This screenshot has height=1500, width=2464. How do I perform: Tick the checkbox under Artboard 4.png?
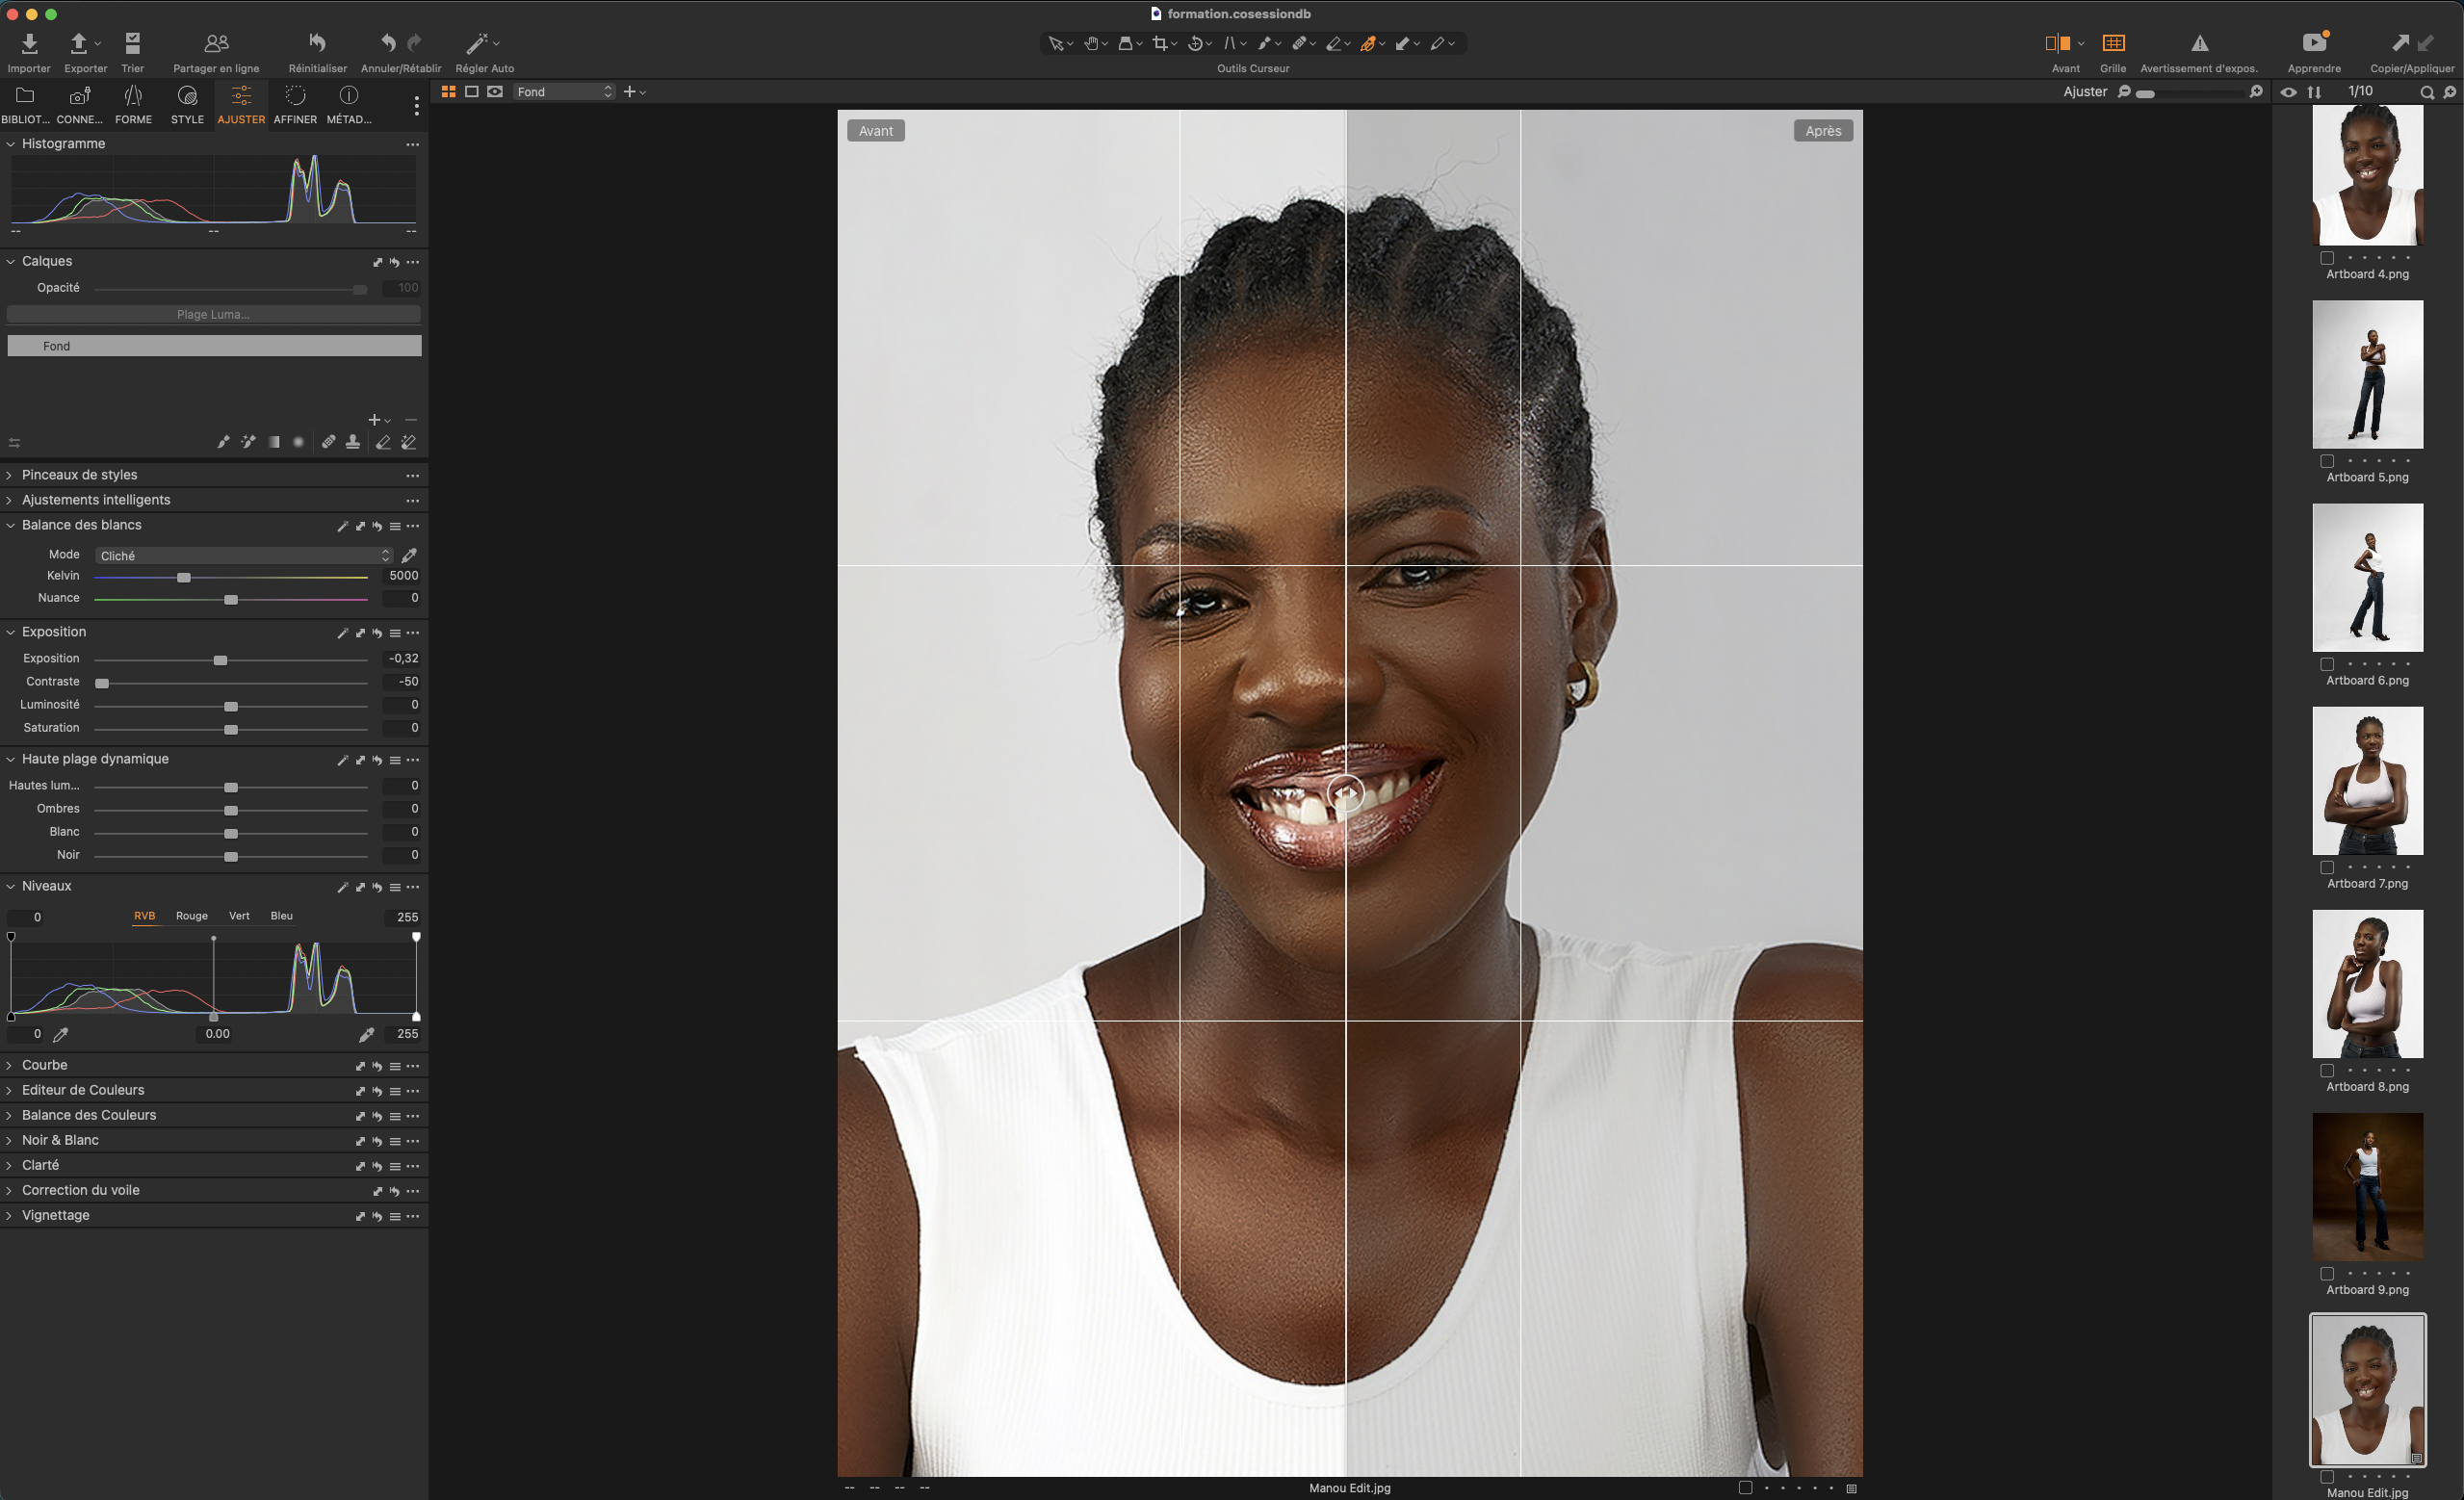(2327, 258)
